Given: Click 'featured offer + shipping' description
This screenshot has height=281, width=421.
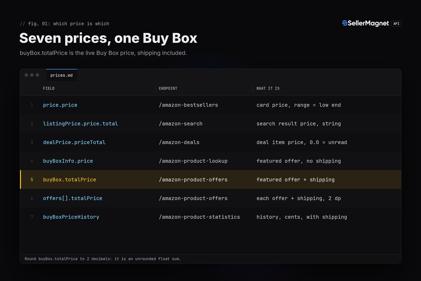Looking at the screenshot, I should [295, 180].
